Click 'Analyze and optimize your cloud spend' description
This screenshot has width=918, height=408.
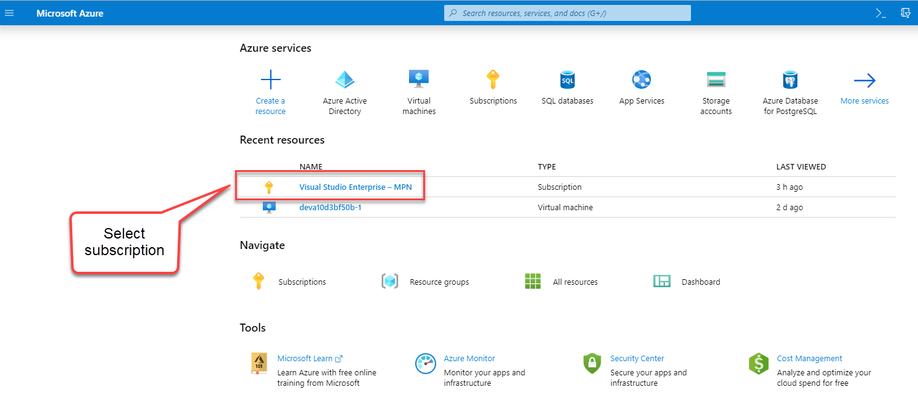pos(824,378)
